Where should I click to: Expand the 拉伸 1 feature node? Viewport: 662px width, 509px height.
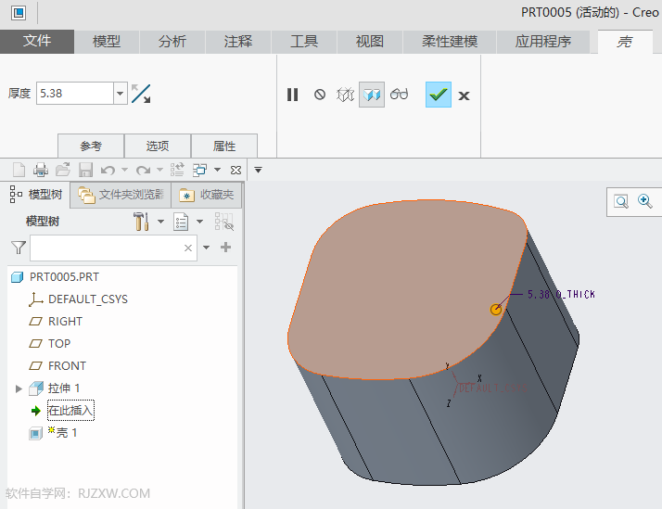point(19,388)
